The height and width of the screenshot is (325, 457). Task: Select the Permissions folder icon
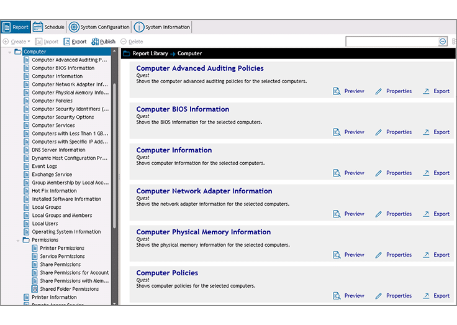(26, 240)
